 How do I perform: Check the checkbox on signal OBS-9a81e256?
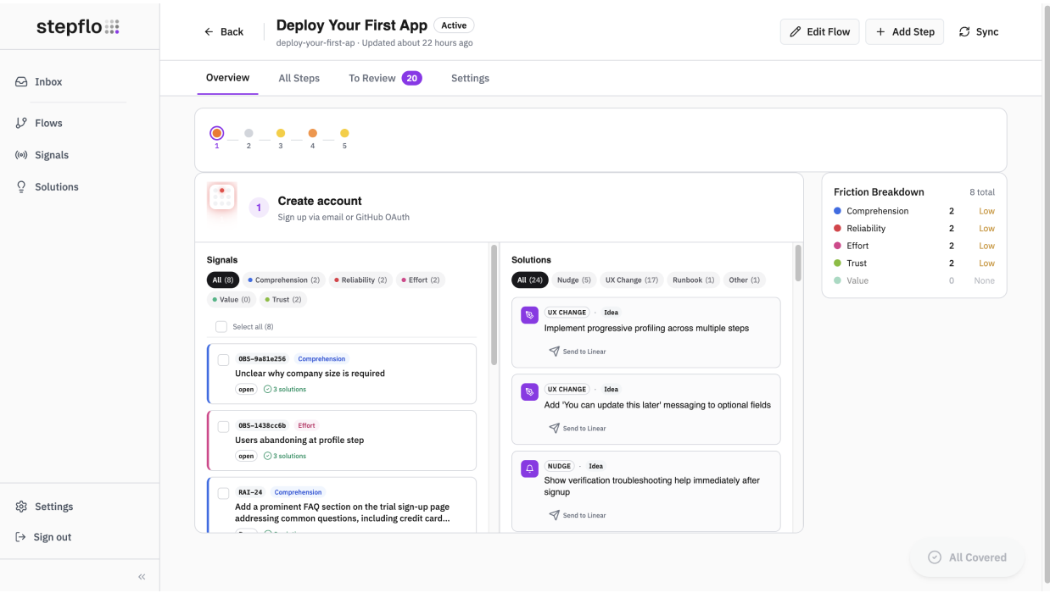[x=224, y=358]
